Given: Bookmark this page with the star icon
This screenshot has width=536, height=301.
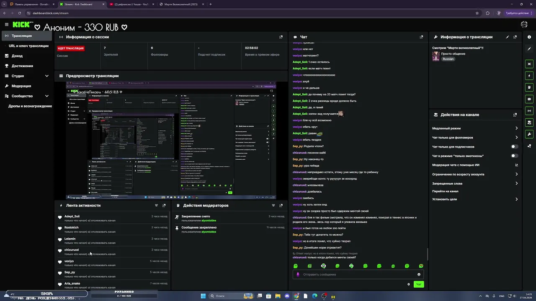Looking at the screenshot, I should (477, 13).
